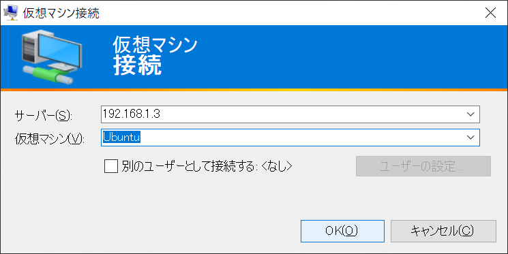Click the green network cable graphic
508x254 pixels.
48,74
